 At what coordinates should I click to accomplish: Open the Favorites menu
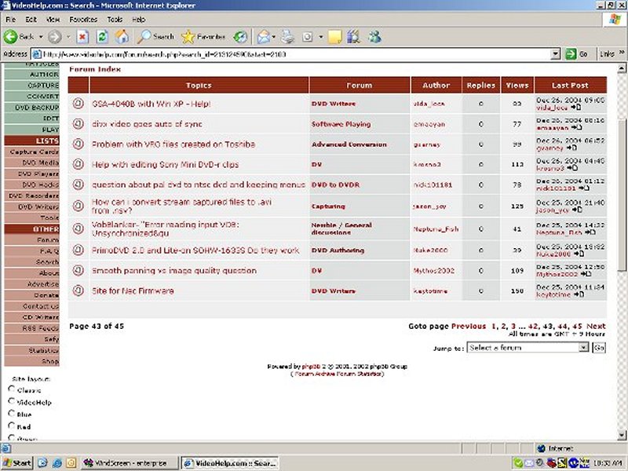(83, 19)
